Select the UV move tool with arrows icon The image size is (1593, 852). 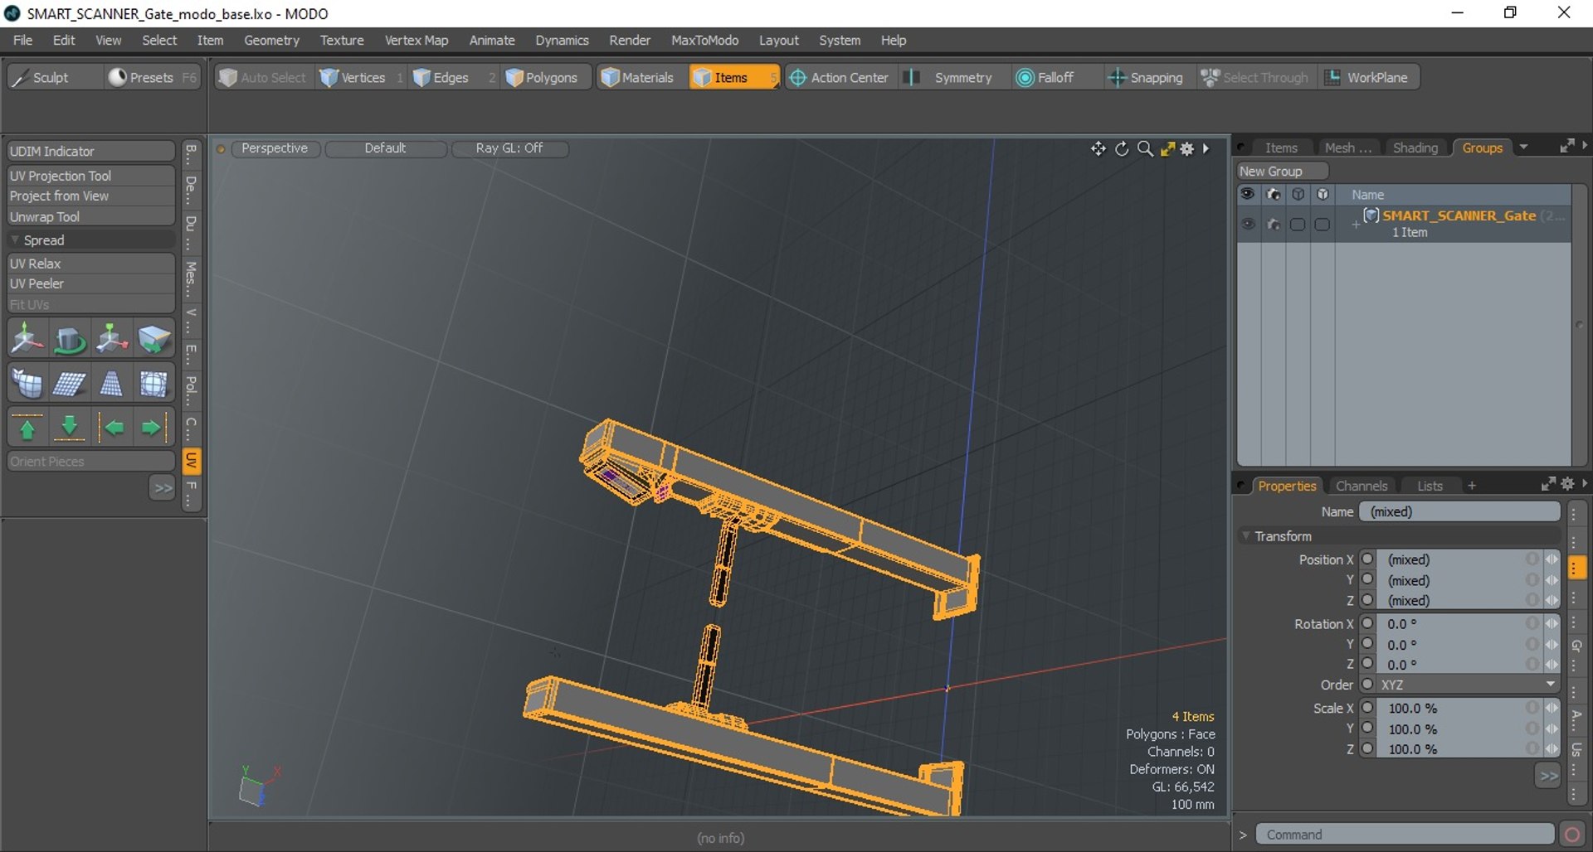27,339
